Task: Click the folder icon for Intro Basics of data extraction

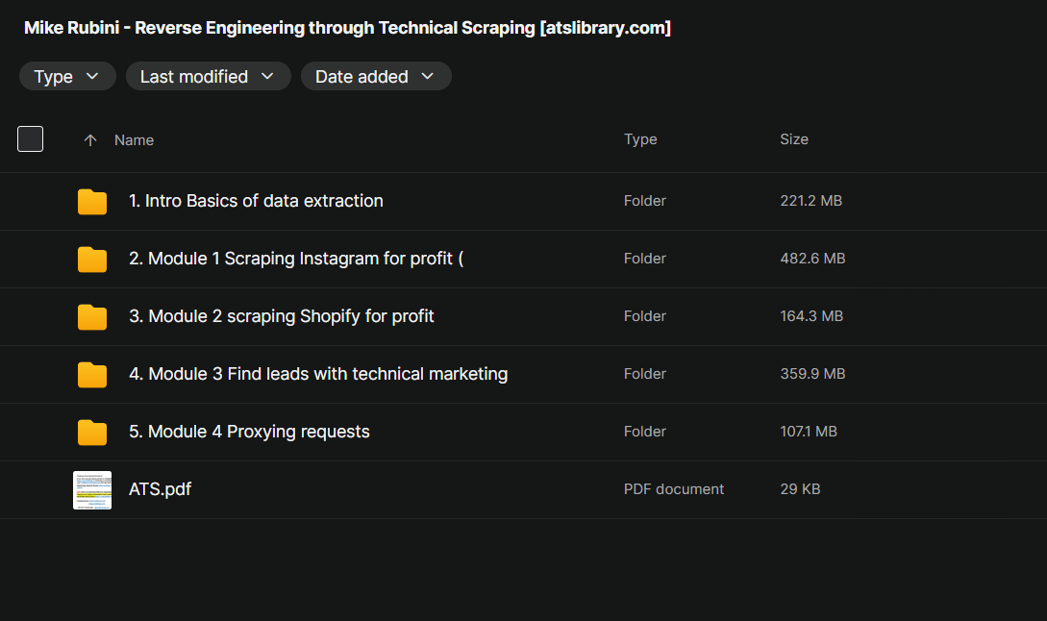Action: (92, 201)
